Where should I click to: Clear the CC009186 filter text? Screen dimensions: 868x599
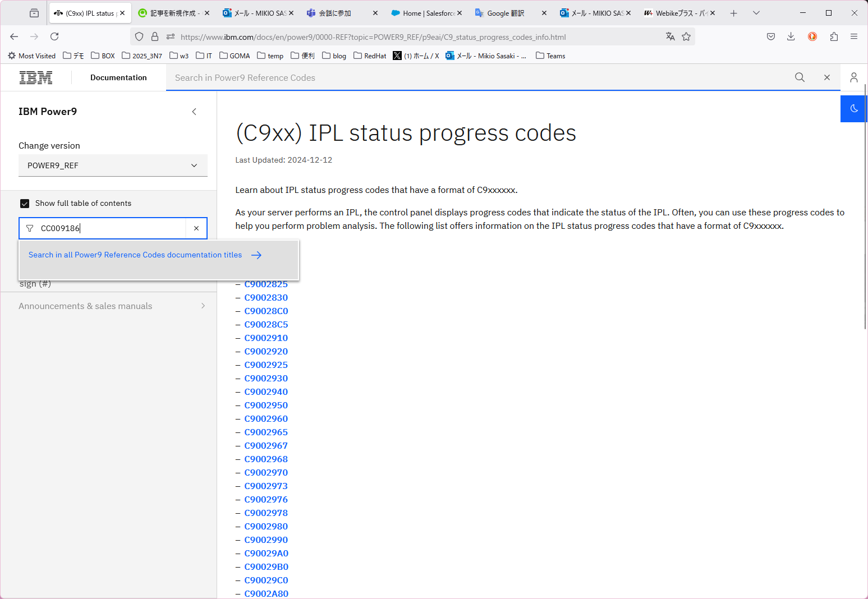(196, 228)
